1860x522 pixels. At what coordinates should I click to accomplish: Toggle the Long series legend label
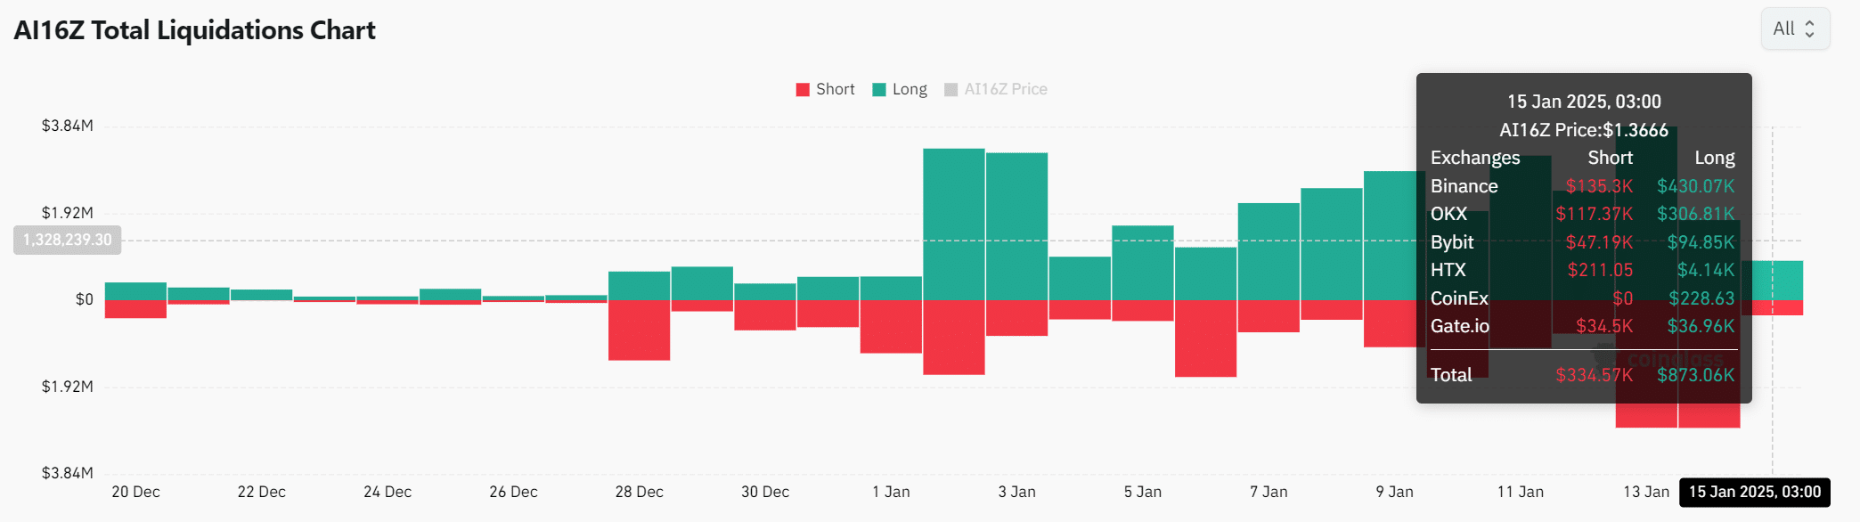[910, 89]
